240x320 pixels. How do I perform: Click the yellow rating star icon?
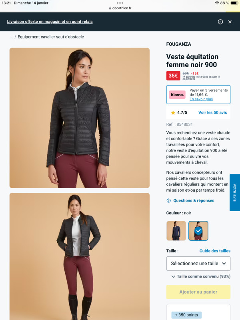(173, 112)
